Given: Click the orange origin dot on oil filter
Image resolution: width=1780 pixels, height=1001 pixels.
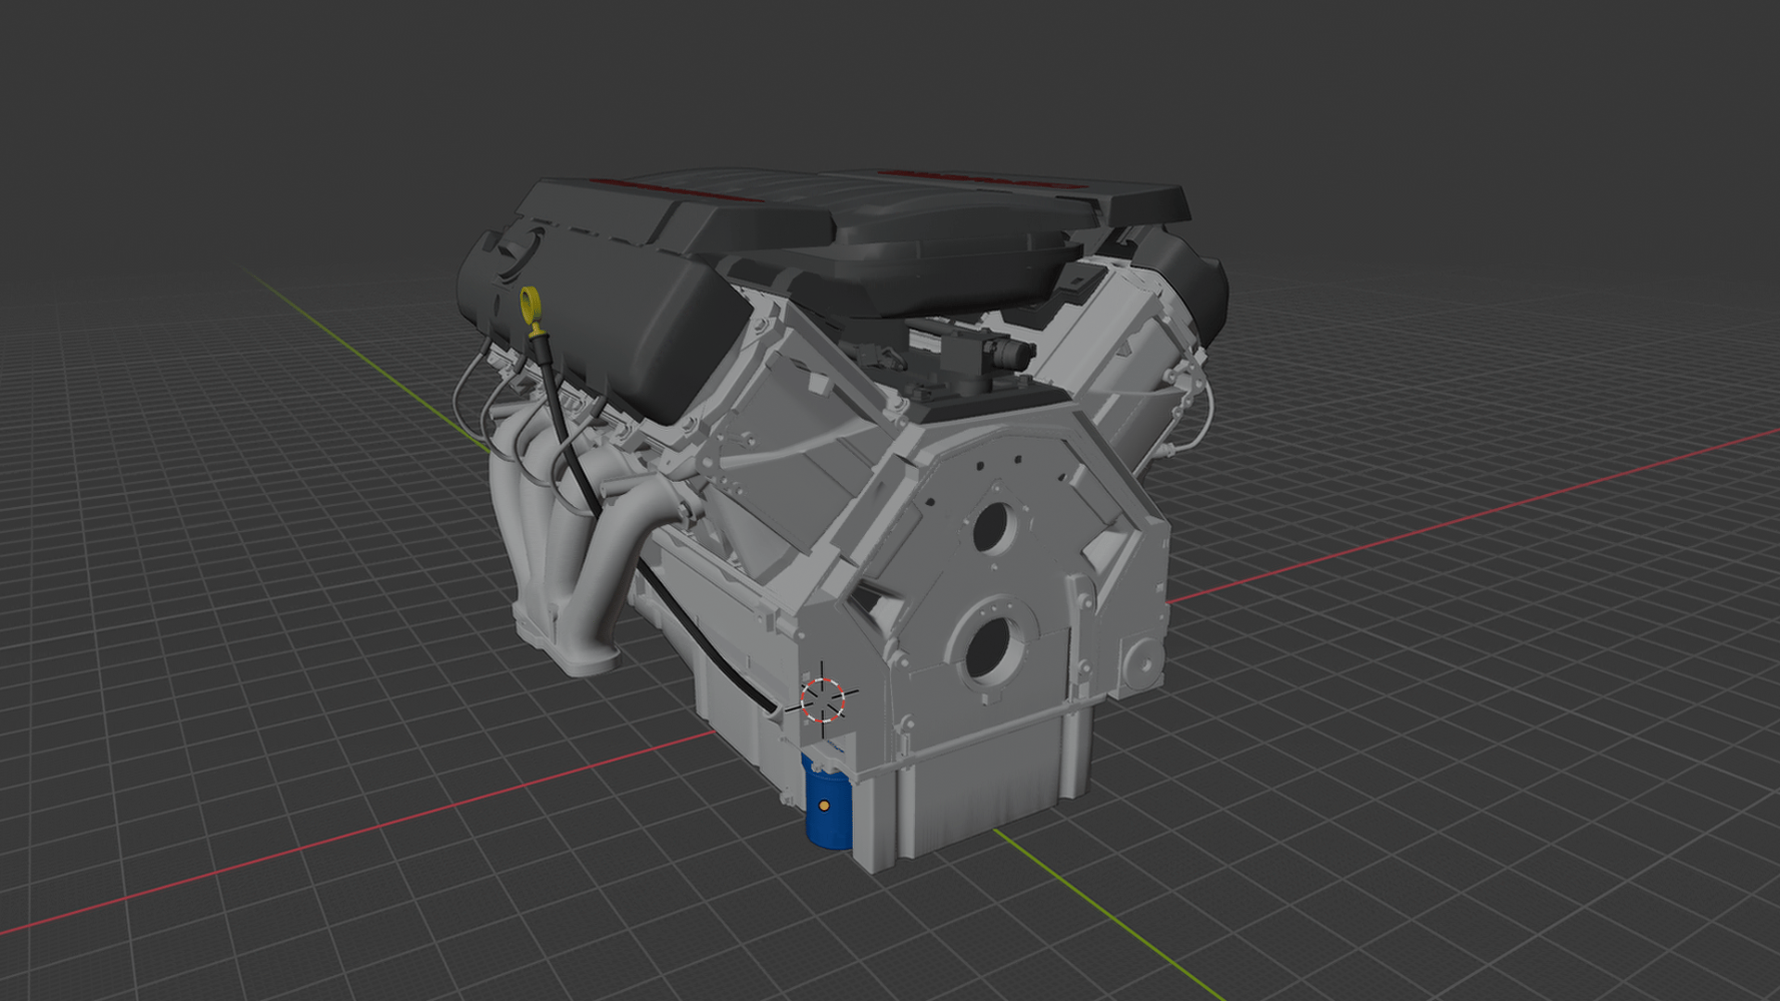Looking at the screenshot, I should coord(824,806).
